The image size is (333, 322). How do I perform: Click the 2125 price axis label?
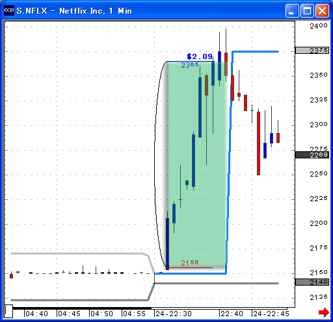coord(319,297)
